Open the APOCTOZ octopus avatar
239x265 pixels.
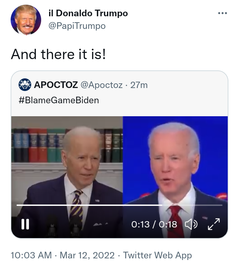[25, 85]
